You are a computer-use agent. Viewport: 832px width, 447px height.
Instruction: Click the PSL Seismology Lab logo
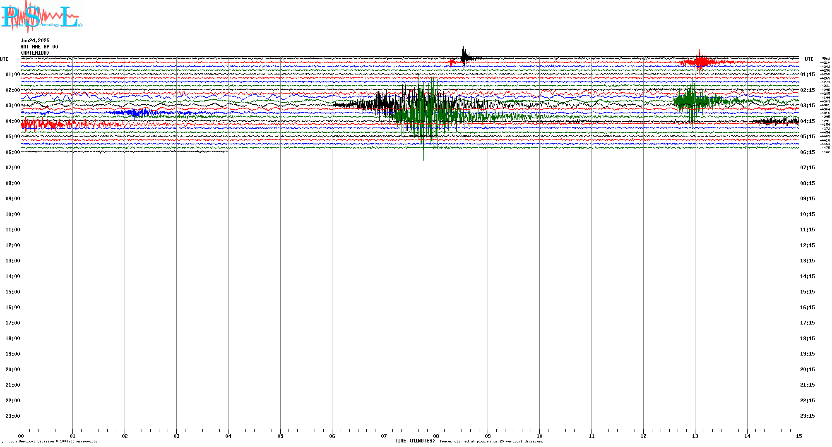point(41,17)
